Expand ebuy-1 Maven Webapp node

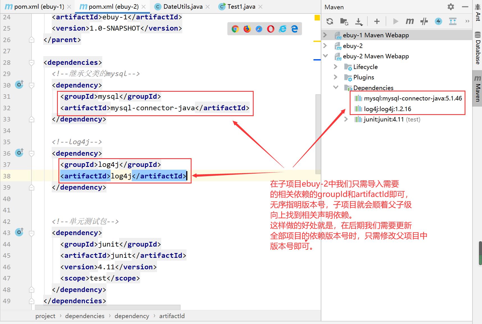click(325, 35)
